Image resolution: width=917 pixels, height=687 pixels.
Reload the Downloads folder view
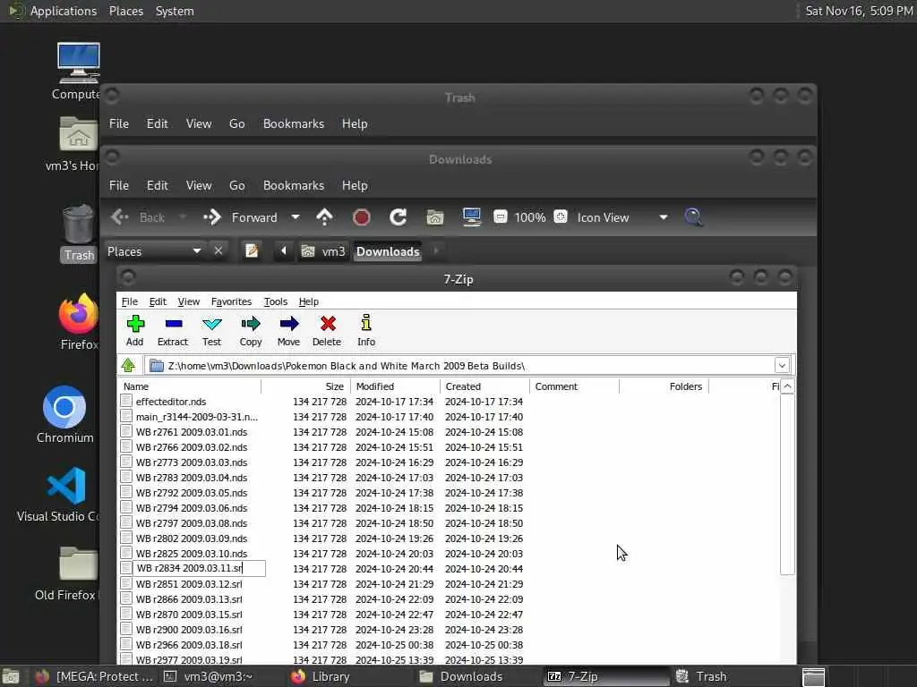click(399, 217)
